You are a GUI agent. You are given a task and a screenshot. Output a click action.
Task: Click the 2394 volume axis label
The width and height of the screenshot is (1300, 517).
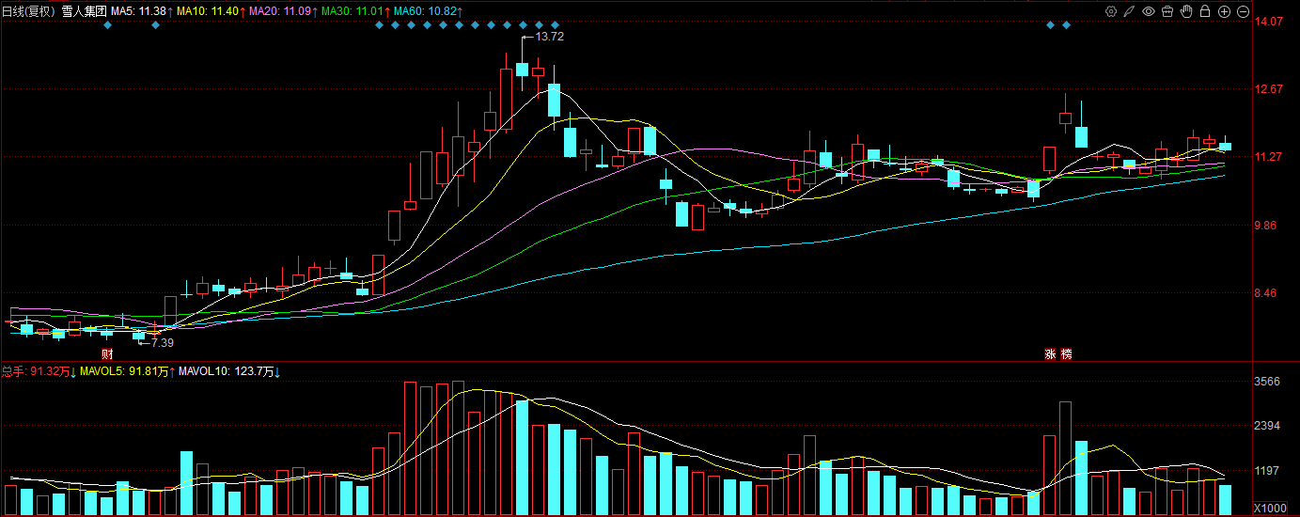point(1269,426)
